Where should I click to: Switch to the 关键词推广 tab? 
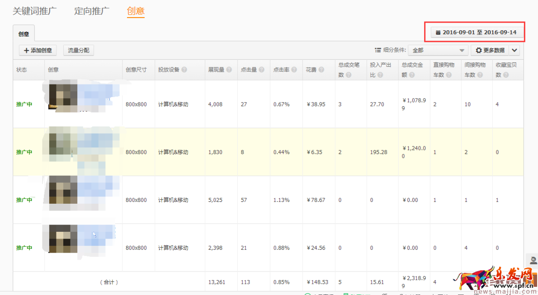pos(35,11)
